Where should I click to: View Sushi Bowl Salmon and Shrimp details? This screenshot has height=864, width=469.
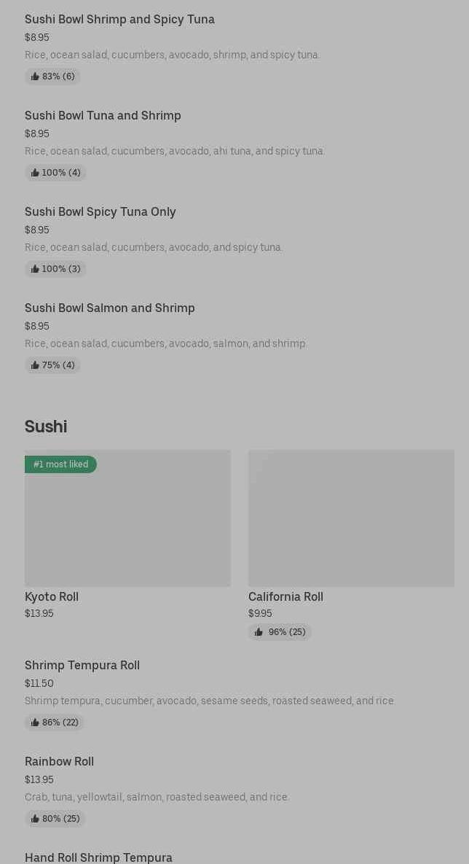(x=110, y=308)
